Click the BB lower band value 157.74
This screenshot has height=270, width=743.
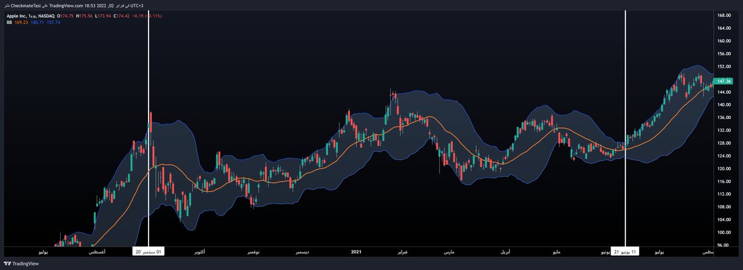pyautogui.click(x=53, y=23)
